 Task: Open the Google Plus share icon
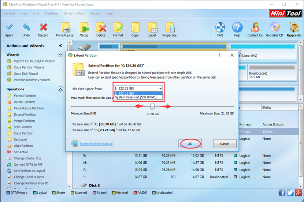298,193
